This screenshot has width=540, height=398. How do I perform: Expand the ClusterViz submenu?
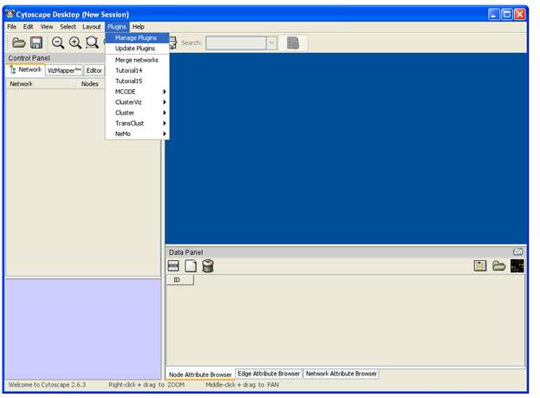(137, 102)
